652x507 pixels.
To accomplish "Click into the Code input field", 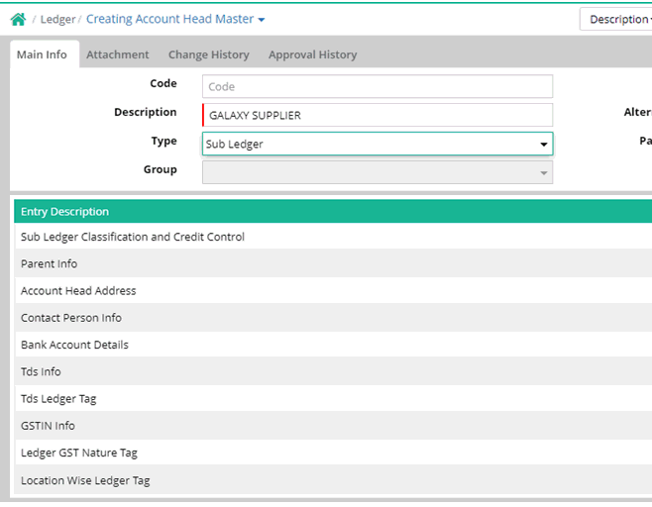I will (x=377, y=86).
